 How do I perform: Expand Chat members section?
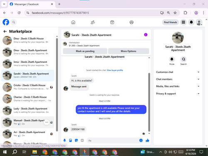point(178,79)
